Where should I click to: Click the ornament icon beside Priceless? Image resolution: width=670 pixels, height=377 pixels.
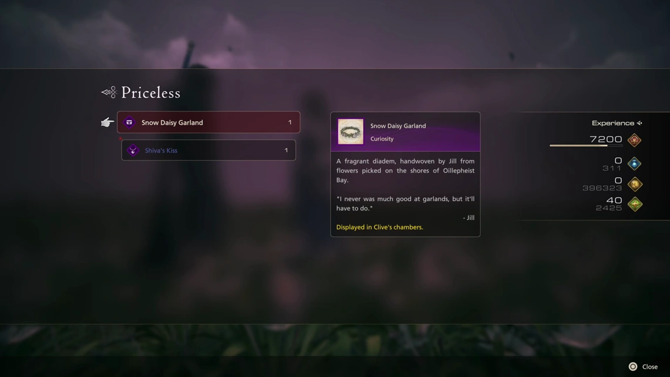point(109,92)
